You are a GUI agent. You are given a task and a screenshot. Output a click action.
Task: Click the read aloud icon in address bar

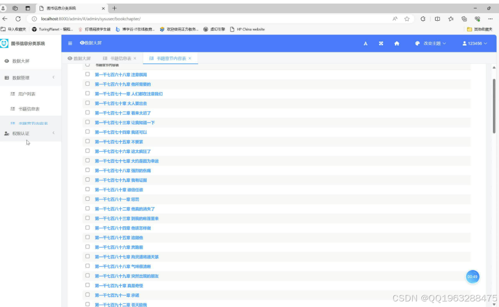pos(394,19)
